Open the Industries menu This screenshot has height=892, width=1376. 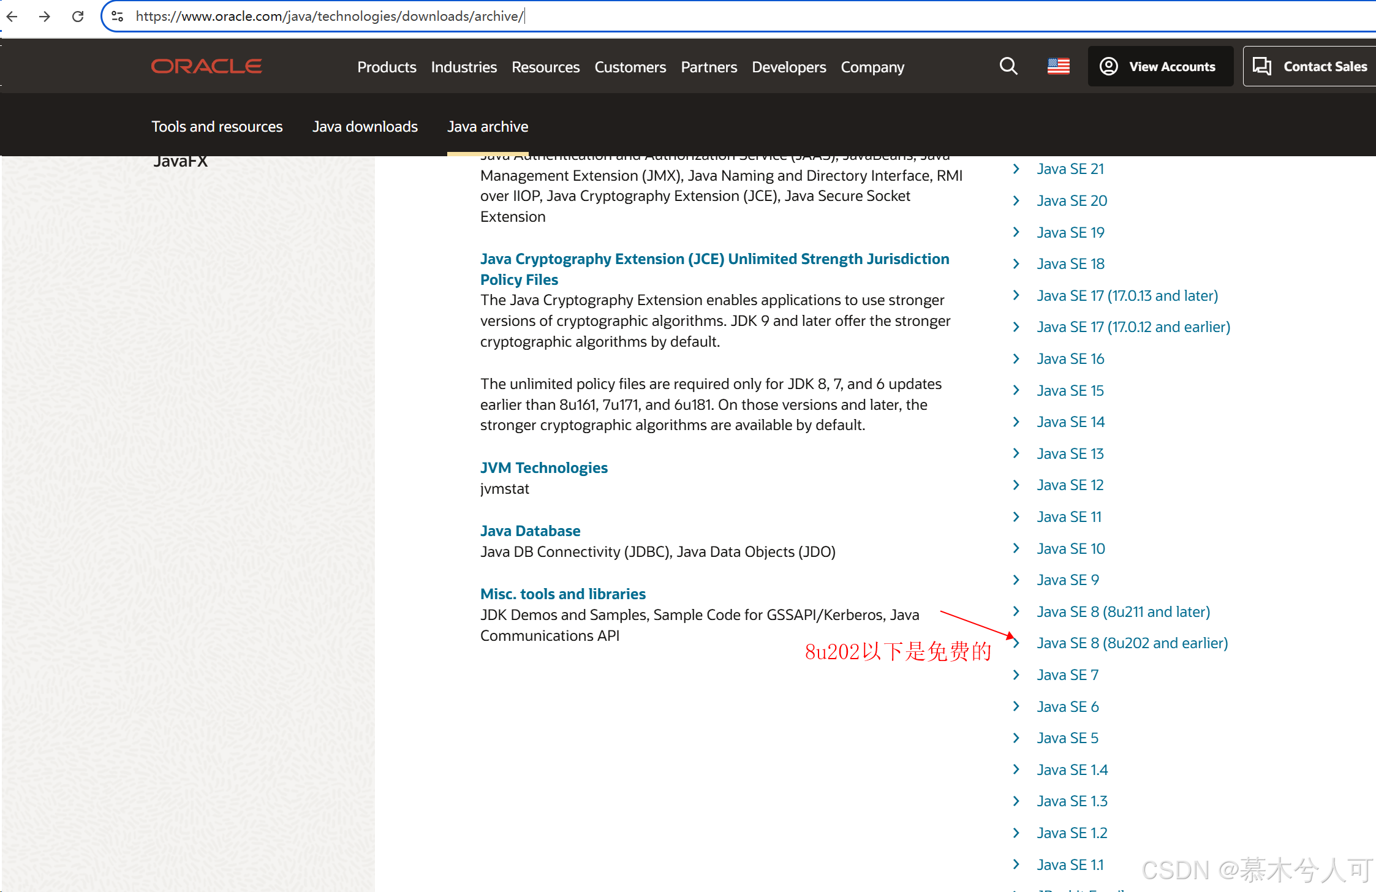point(464,67)
